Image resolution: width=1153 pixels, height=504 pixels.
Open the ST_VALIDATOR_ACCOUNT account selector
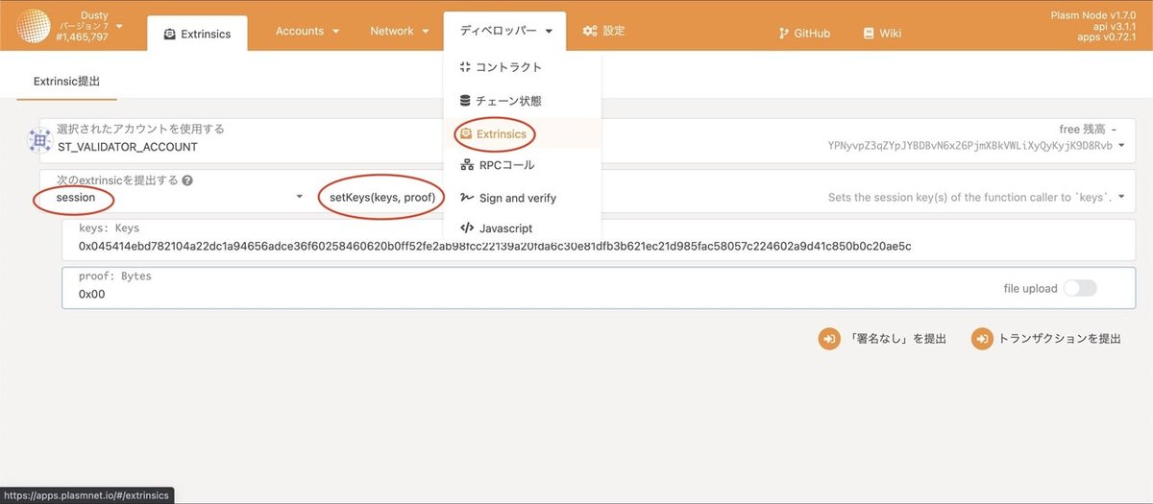point(586,139)
